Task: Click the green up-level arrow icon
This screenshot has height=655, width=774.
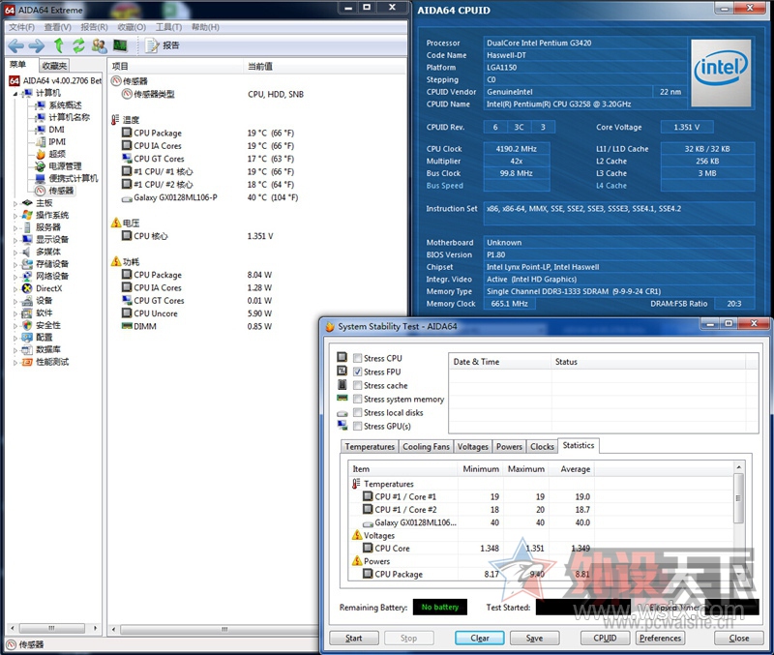Action: (x=59, y=45)
